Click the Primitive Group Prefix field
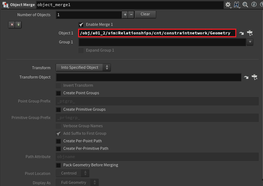 coord(157,118)
